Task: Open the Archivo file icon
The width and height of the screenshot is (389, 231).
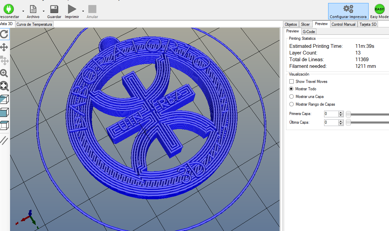Action: [x=33, y=9]
